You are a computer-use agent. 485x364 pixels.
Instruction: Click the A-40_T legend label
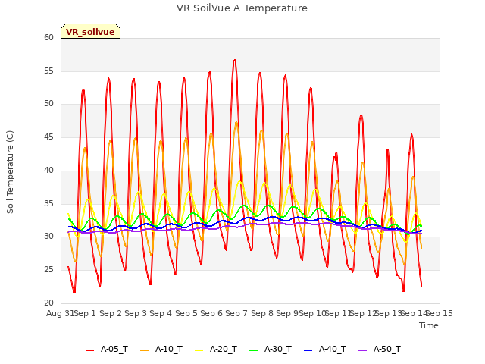pyautogui.click(x=333, y=349)
